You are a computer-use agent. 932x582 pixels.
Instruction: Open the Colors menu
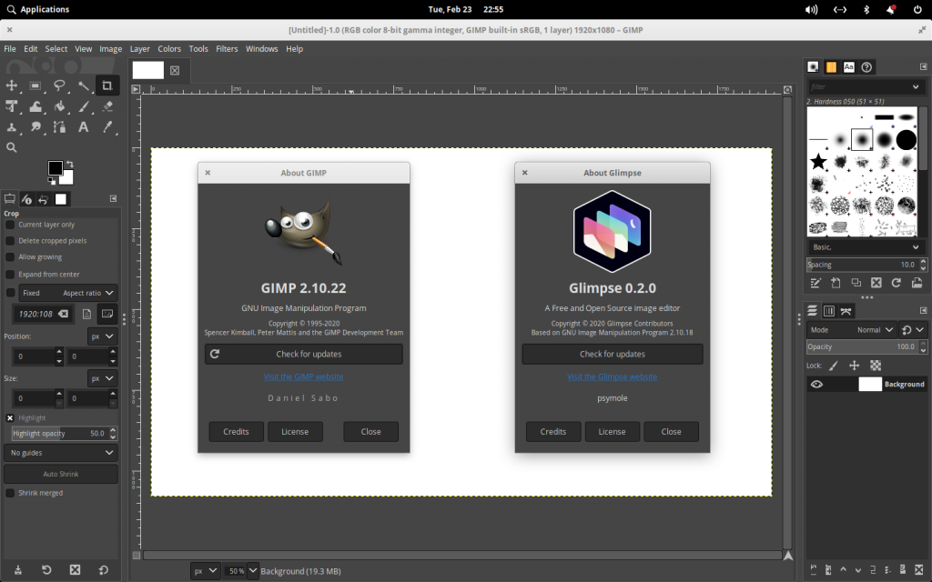point(169,48)
